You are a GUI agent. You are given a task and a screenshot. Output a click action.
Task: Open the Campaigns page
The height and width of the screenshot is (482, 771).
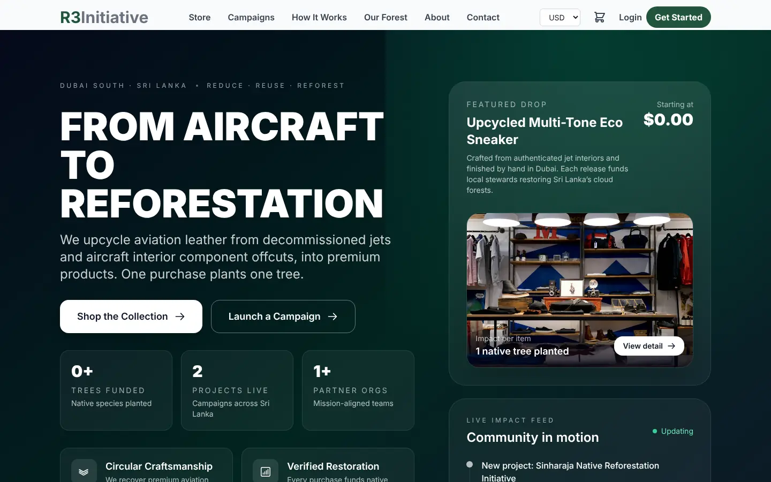coord(251,17)
